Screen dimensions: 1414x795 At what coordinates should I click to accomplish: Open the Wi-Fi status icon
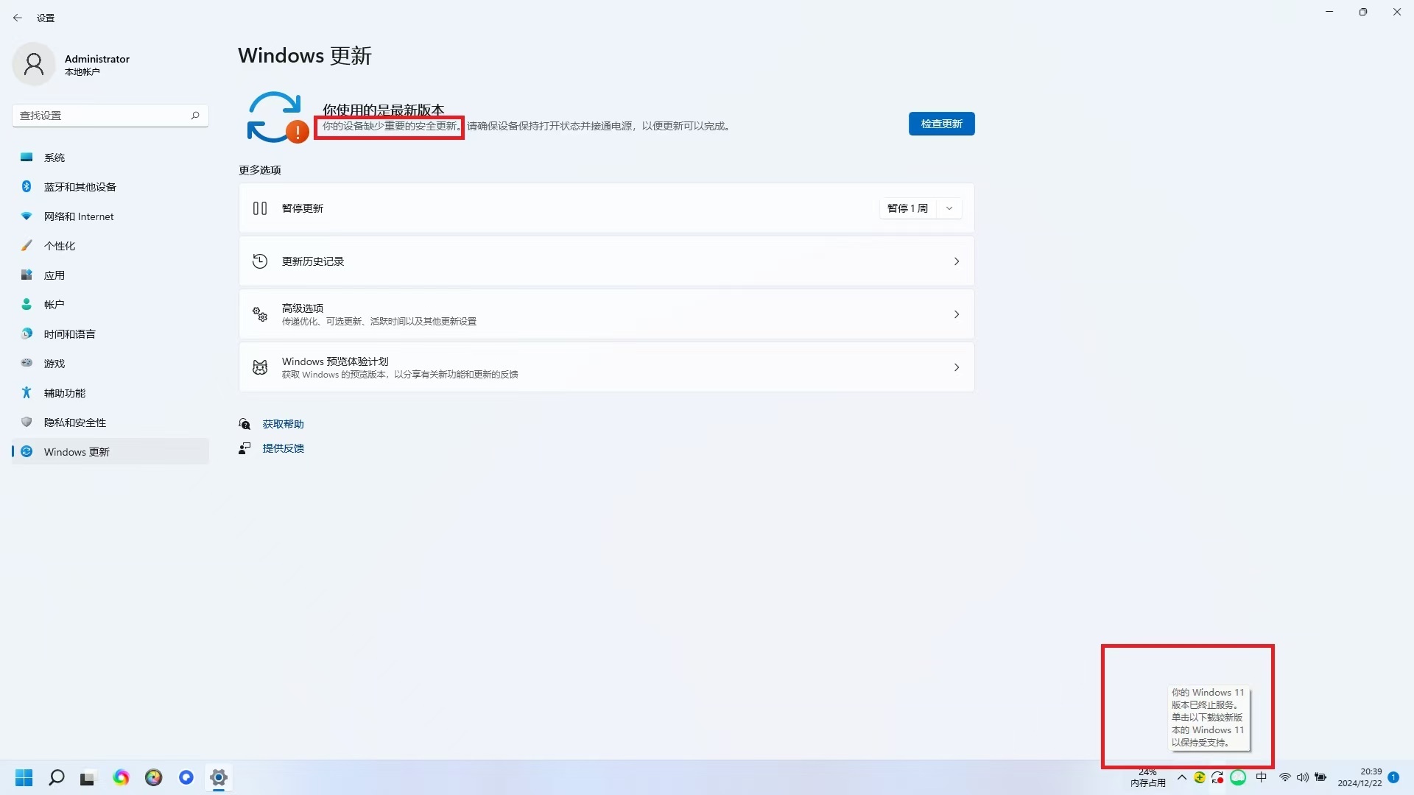tap(1284, 777)
